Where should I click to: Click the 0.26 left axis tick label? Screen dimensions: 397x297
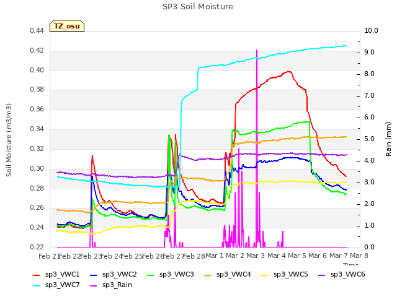(x=37, y=208)
